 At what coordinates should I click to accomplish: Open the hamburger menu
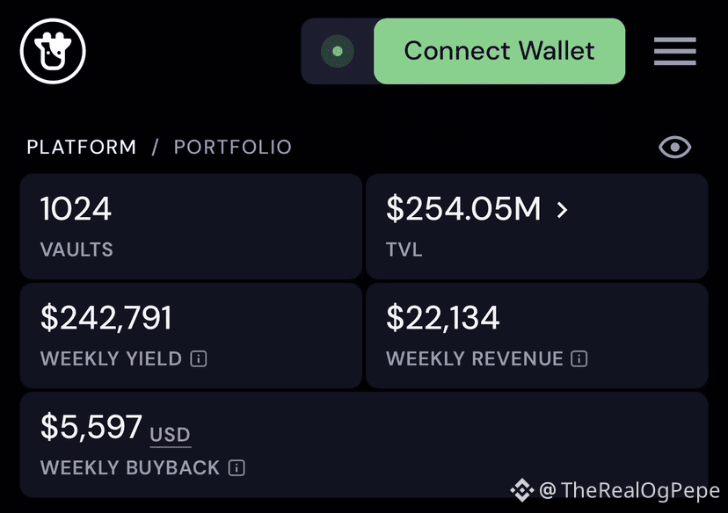click(x=674, y=51)
